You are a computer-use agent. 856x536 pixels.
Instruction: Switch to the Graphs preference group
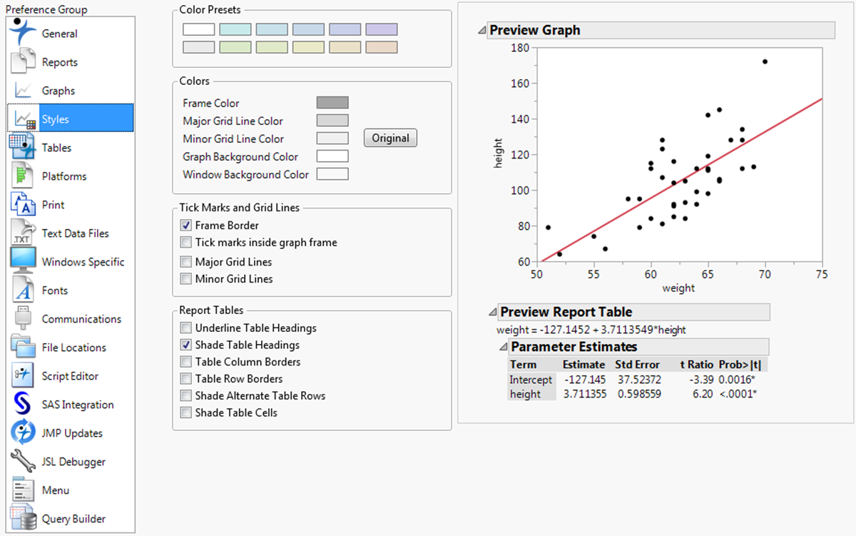70,91
